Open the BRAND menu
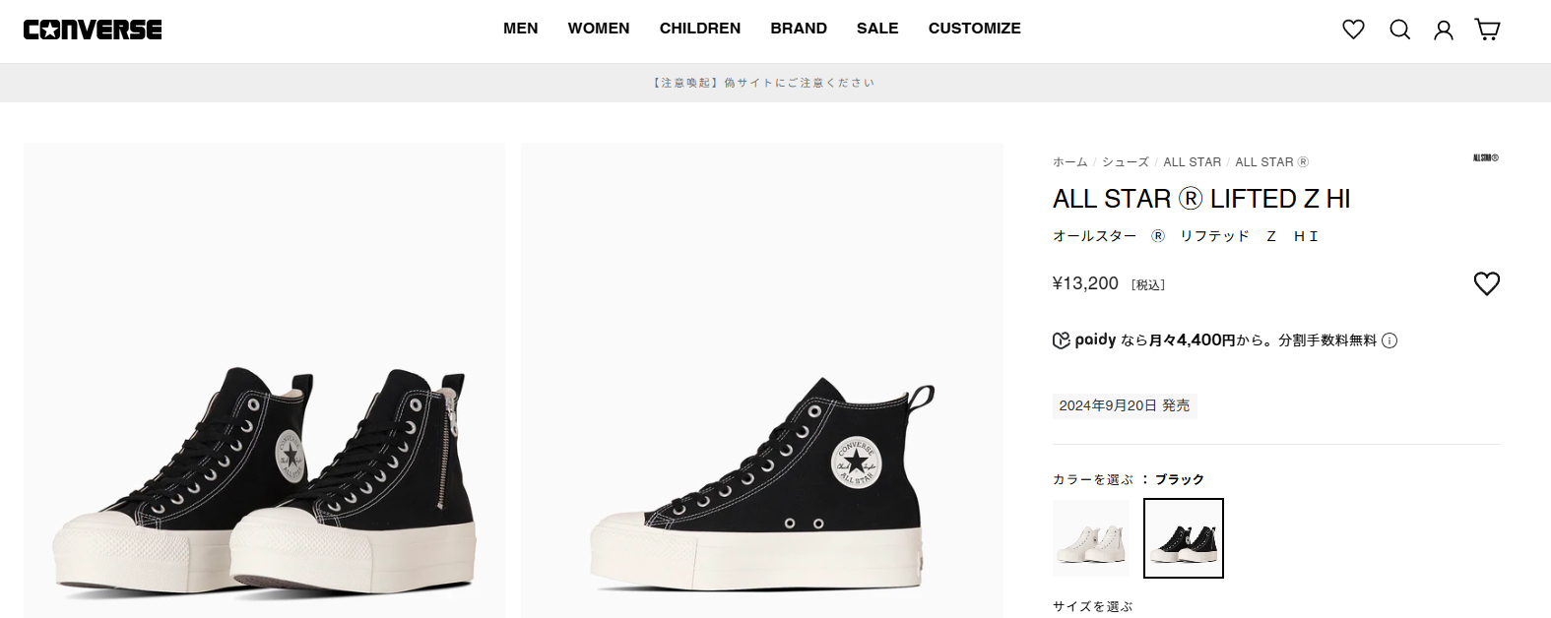1551x618 pixels. [x=799, y=29]
